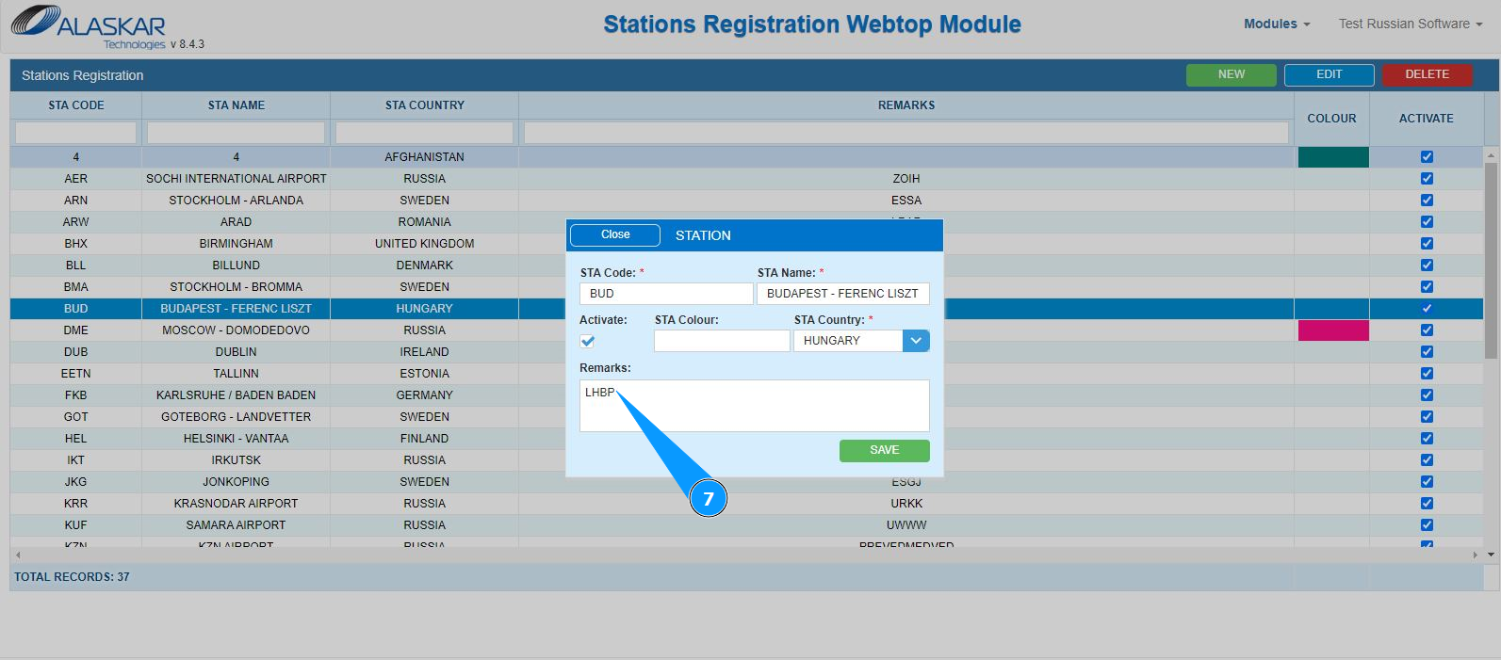
Task: Toggle the Activate checkbox for AER row
Action: coord(1427,179)
